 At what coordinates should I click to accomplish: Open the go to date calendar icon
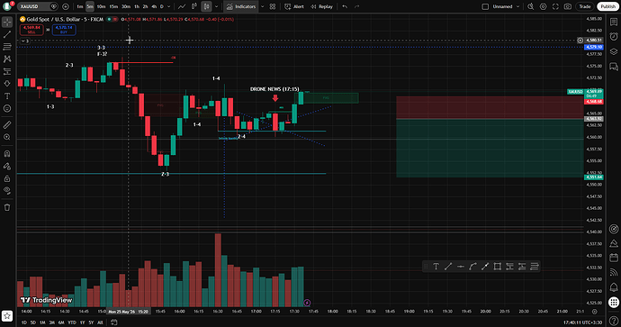[114, 322]
